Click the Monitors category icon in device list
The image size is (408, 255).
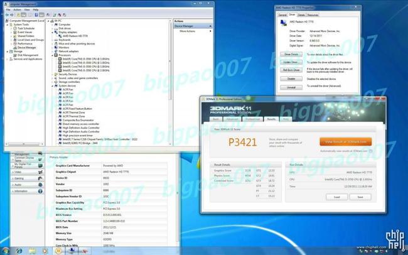pos(56,47)
